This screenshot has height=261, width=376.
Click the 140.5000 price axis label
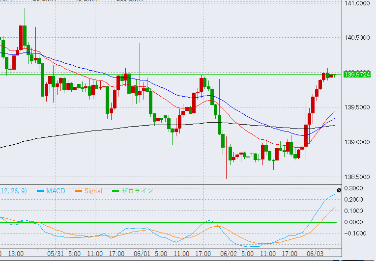pyautogui.click(x=357, y=38)
